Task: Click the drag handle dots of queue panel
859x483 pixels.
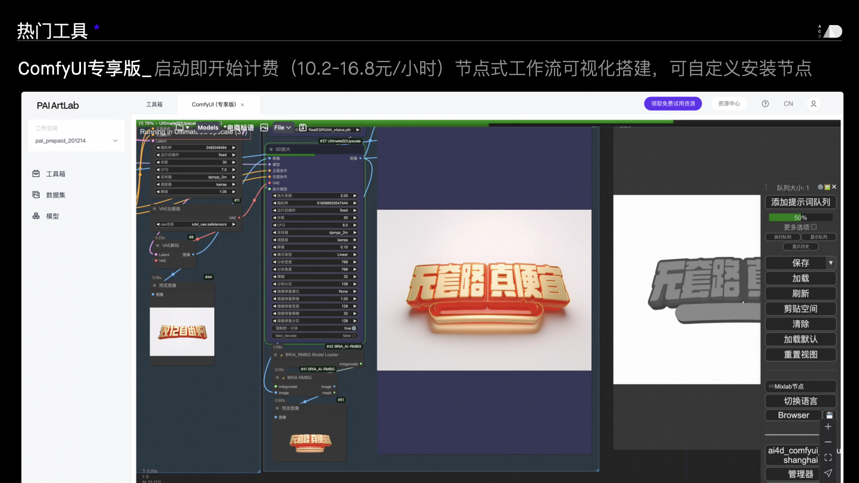Action: tap(766, 187)
